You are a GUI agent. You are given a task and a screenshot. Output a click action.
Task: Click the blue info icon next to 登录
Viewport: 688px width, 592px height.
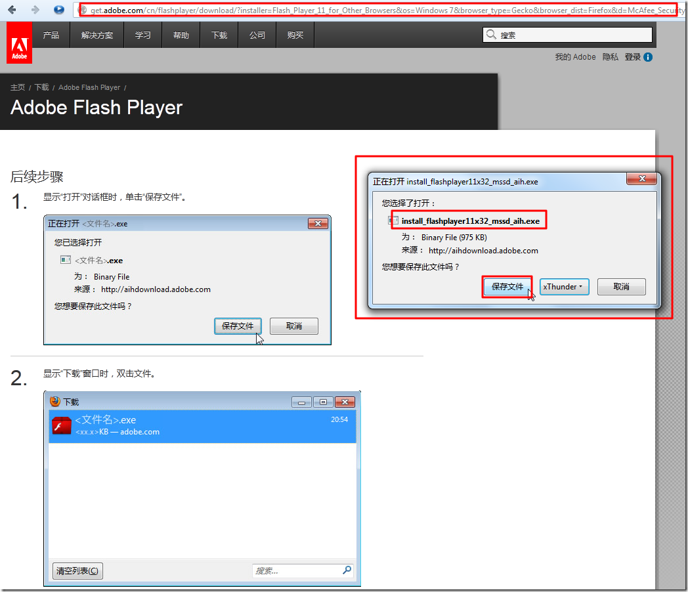point(648,57)
